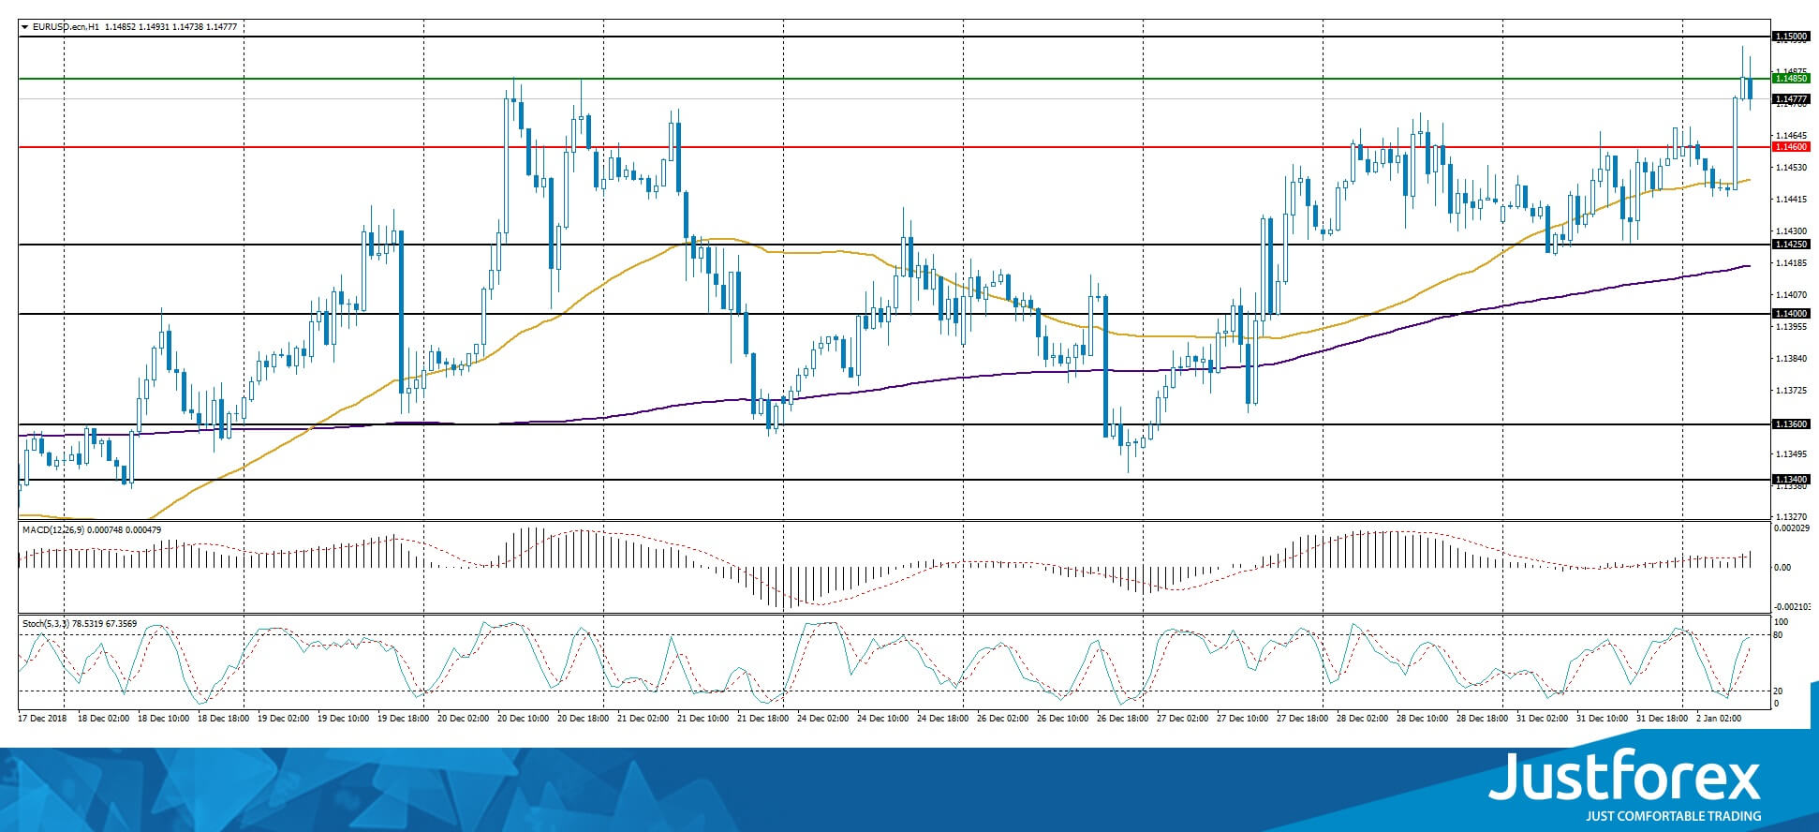Click the MACD scale value -0.002103
This screenshot has width=1819, height=832.
pos(1793,607)
